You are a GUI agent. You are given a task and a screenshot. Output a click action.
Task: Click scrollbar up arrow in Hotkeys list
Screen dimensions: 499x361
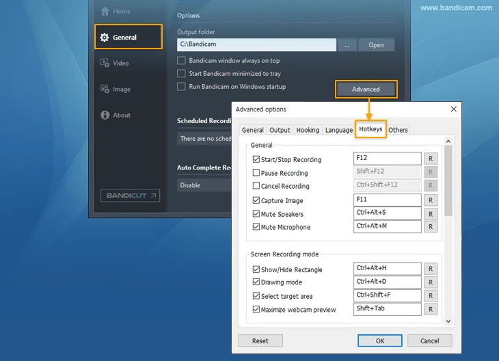pyautogui.click(x=448, y=141)
